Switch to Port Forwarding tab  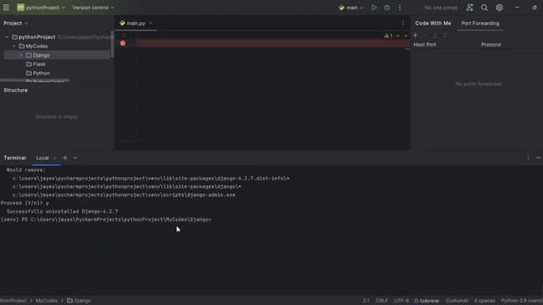(480, 23)
